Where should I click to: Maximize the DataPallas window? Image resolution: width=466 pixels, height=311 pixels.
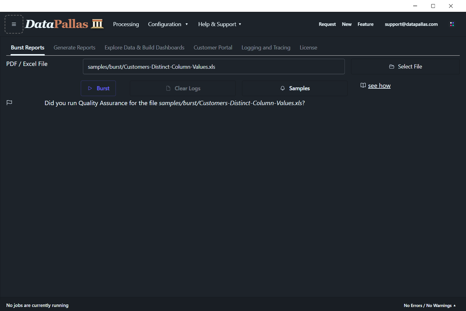[x=433, y=6]
